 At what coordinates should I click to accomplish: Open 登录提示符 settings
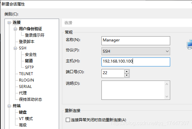35,35
